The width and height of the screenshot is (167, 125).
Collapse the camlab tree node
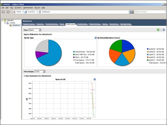(x=5, y=23)
